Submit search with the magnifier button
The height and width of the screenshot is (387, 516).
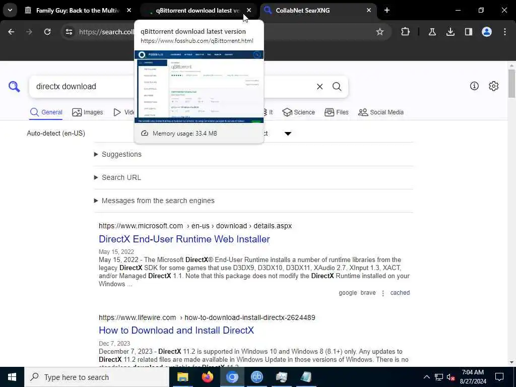click(x=337, y=87)
